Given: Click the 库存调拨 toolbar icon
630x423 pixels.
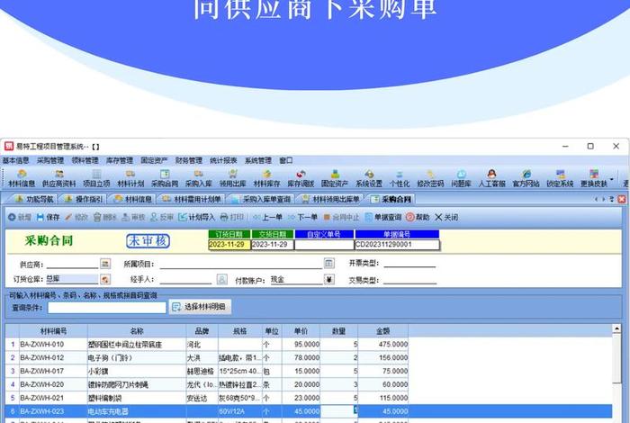Looking at the screenshot, I should click(x=301, y=178).
